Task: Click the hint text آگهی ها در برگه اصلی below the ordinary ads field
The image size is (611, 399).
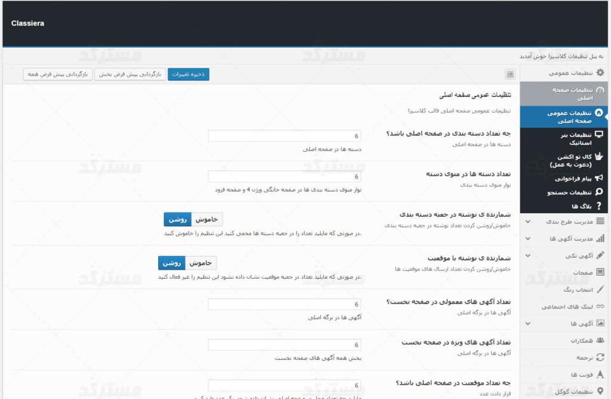Action: [335, 317]
